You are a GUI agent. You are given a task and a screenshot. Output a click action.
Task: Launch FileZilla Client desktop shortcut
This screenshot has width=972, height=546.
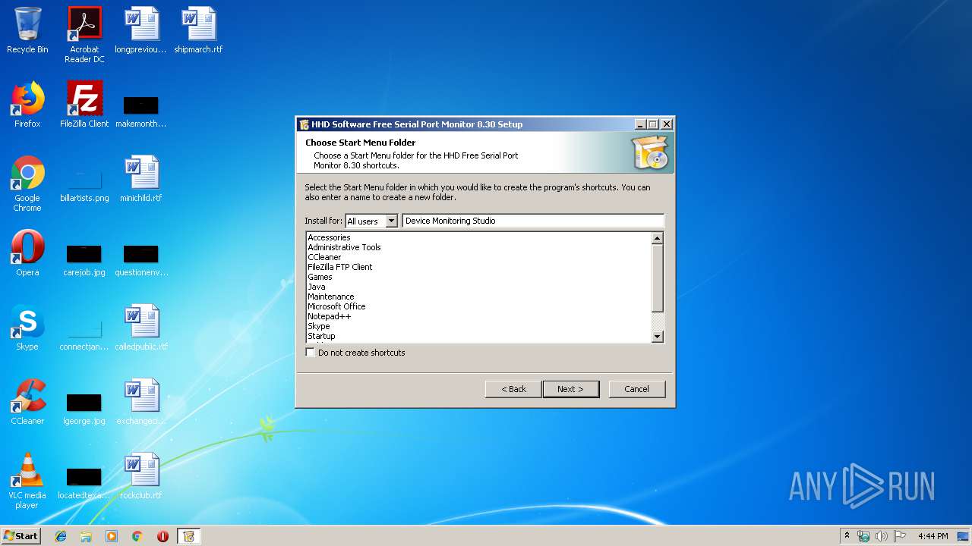pos(84,105)
